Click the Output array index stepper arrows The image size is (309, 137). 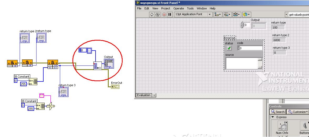coord(242,25)
